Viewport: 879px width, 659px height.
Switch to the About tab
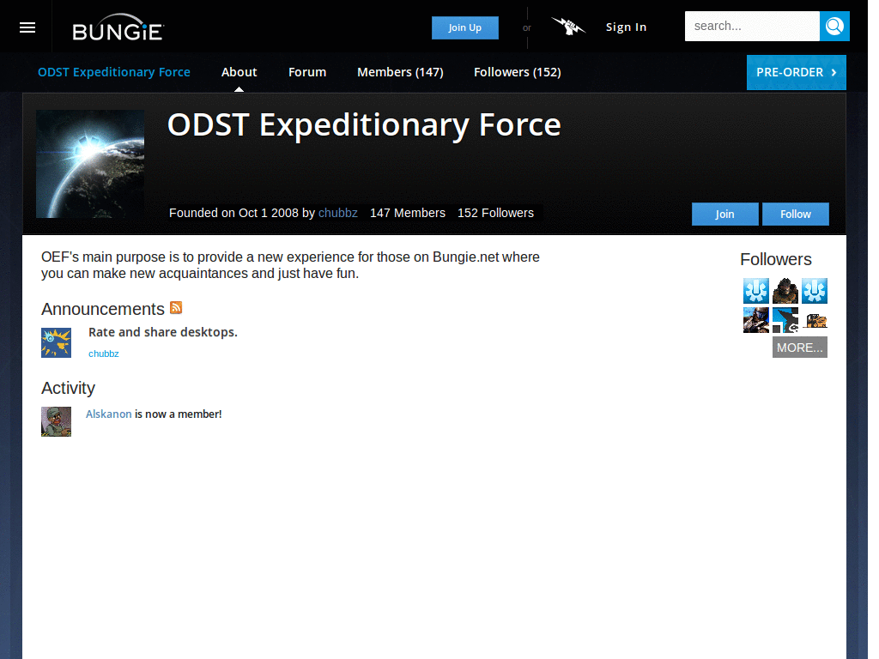tap(239, 72)
